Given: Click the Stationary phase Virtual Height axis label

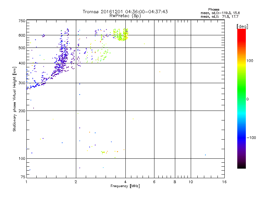Looking at the screenshot, I should 15,99.
